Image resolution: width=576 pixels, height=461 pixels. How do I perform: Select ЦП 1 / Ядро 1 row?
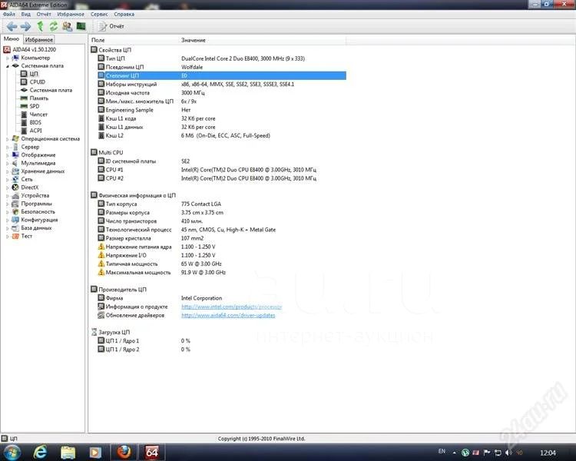[x=217, y=341]
